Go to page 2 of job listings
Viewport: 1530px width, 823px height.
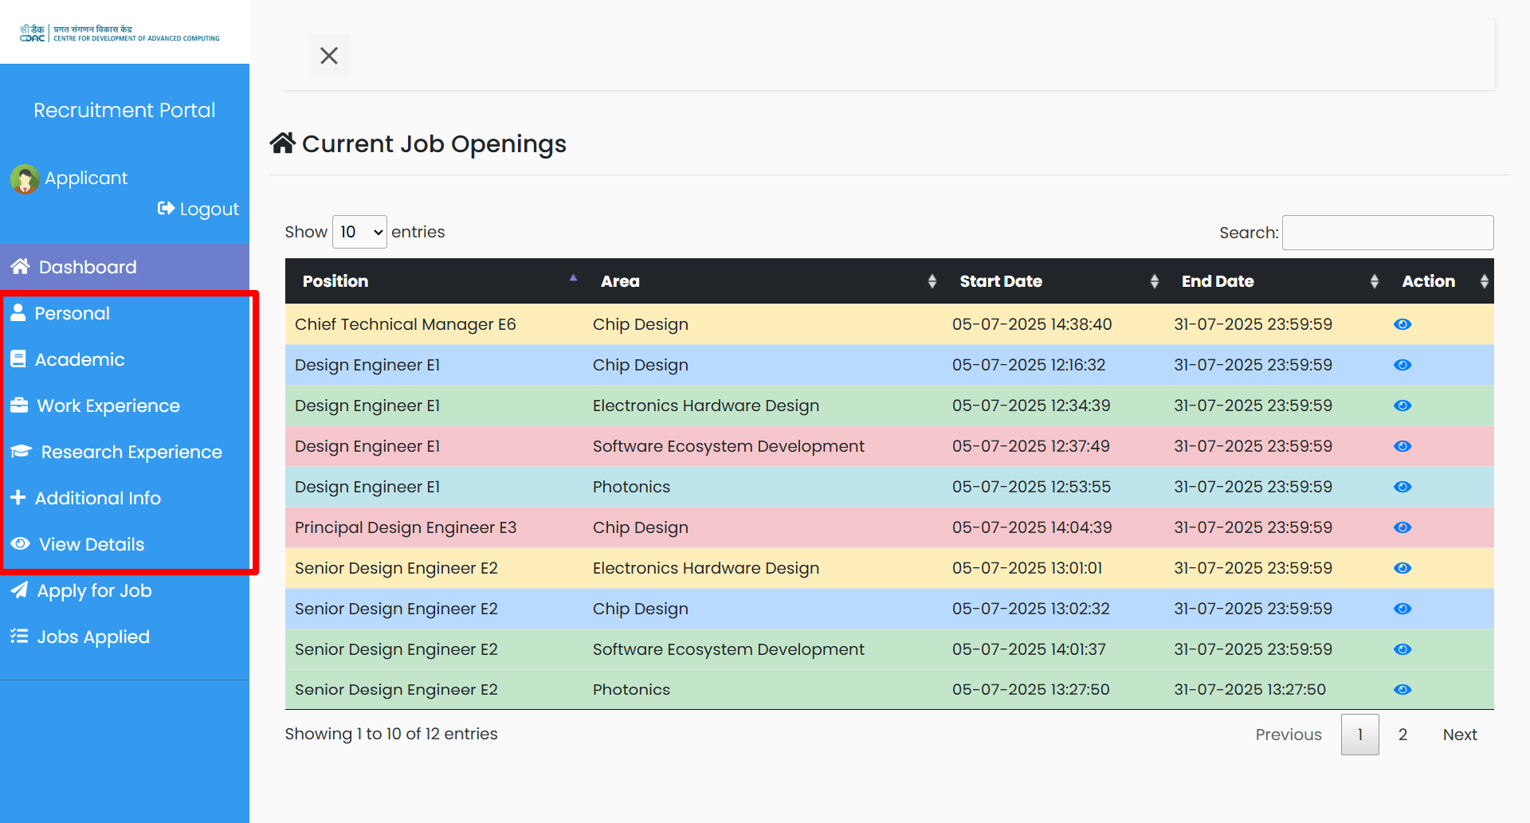tap(1402, 735)
